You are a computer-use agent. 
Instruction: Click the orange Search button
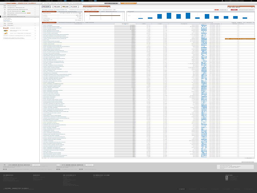128,3
